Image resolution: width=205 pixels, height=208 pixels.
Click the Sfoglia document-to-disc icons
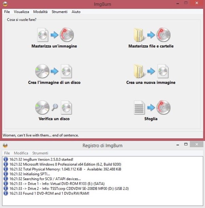pyautogui.click(x=152, y=107)
